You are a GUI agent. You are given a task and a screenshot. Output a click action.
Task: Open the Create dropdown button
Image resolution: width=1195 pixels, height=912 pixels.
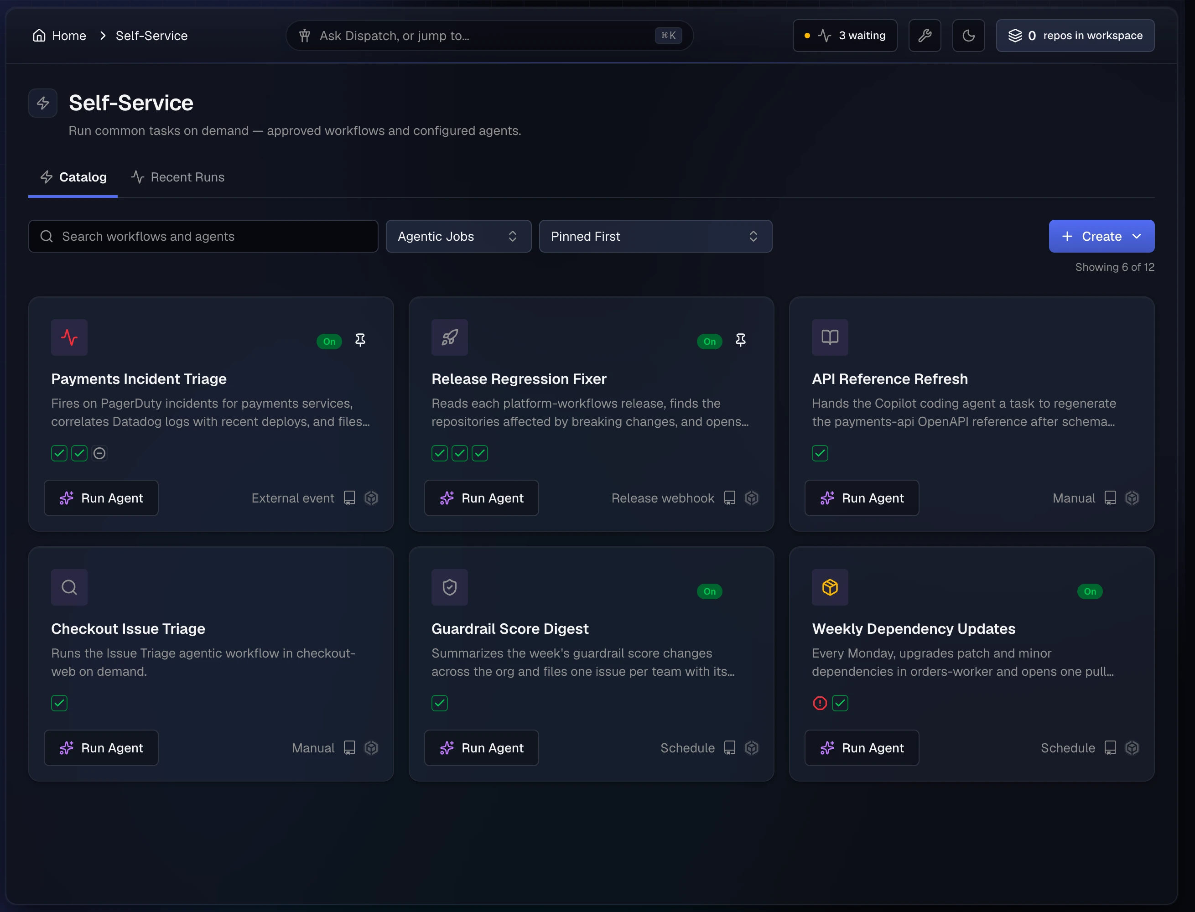pos(1101,236)
